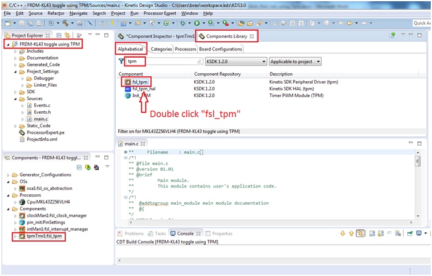Viewport: 432px width, 276px height.
Task: Click Generate Code icon in Components view
Action: click(x=88, y=167)
